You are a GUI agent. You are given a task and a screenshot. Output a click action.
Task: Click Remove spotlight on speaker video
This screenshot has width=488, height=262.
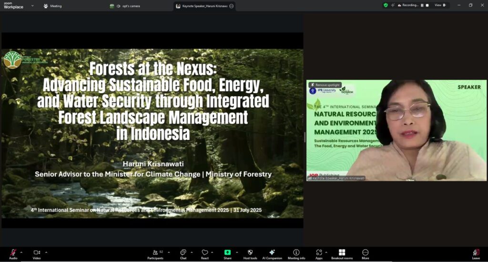[325, 85]
